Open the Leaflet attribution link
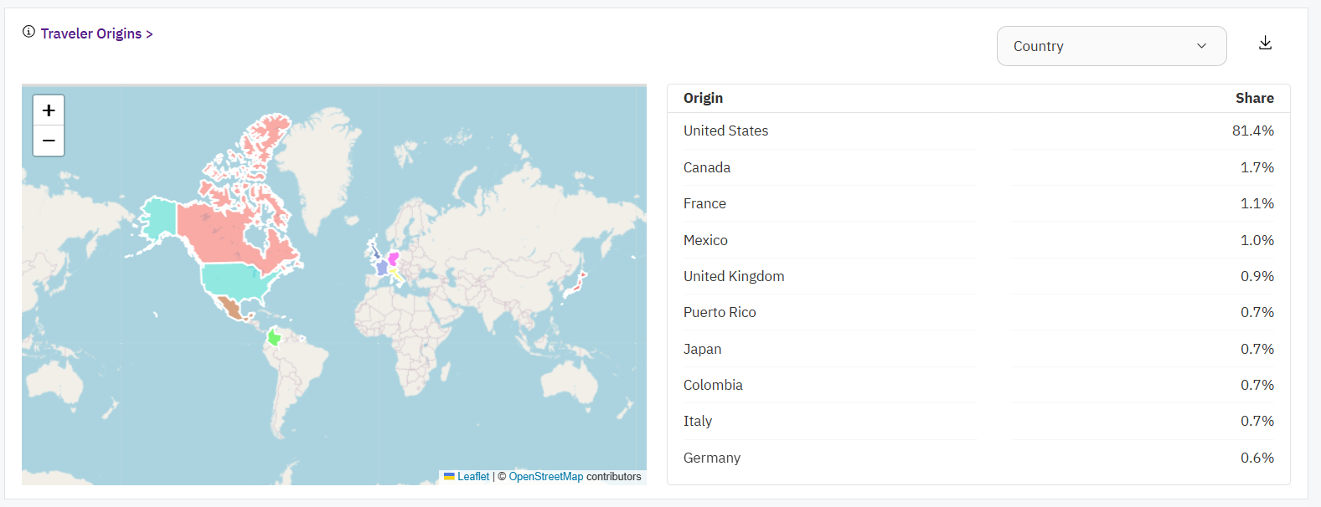The height and width of the screenshot is (507, 1321). (x=472, y=476)
